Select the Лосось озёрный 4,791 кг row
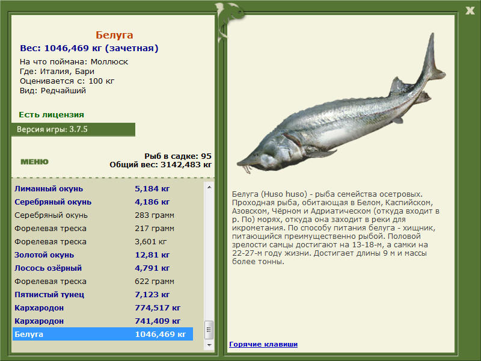 (x=103, y=268)
